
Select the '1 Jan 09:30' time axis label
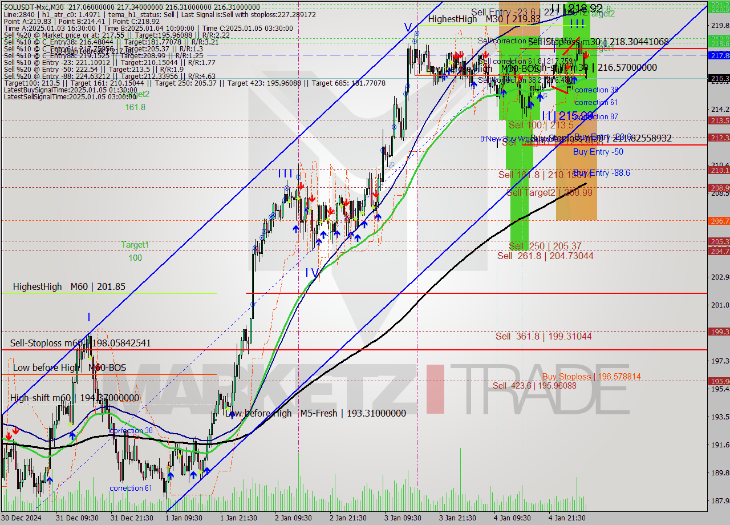tap(184, 518)
